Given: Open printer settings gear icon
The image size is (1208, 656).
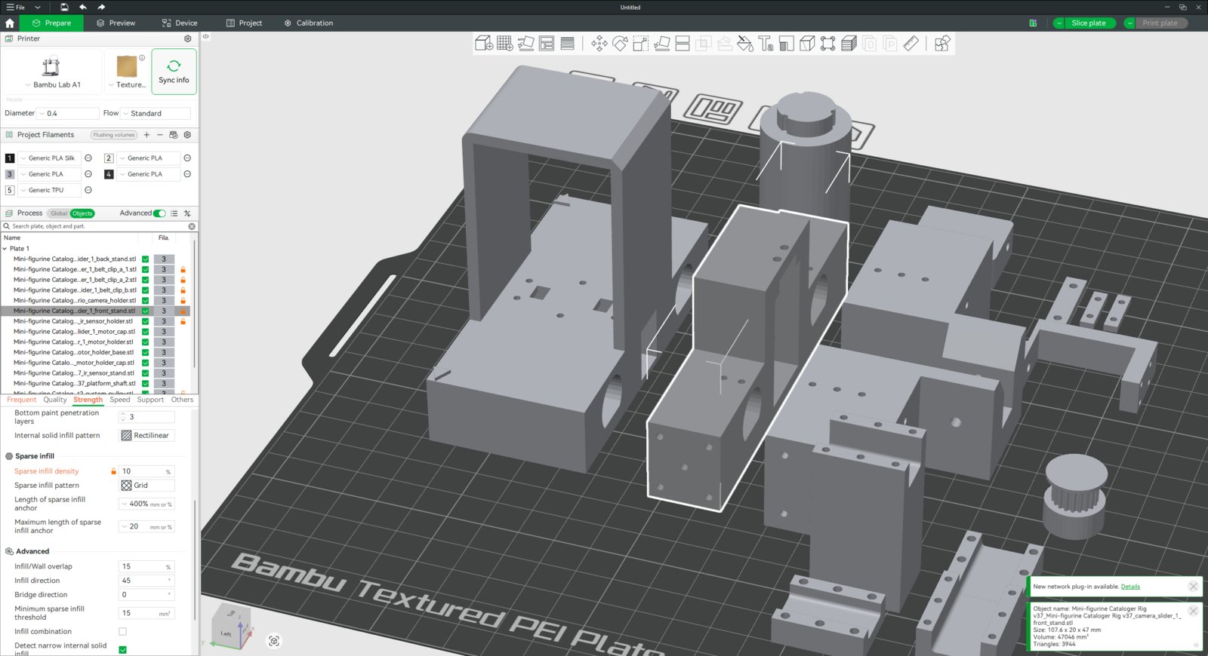Looking at the screenshot, I should [x=188, y=38].
